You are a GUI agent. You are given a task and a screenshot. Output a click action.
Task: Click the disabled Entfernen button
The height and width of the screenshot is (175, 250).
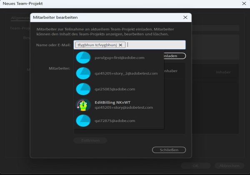point(90,140)
